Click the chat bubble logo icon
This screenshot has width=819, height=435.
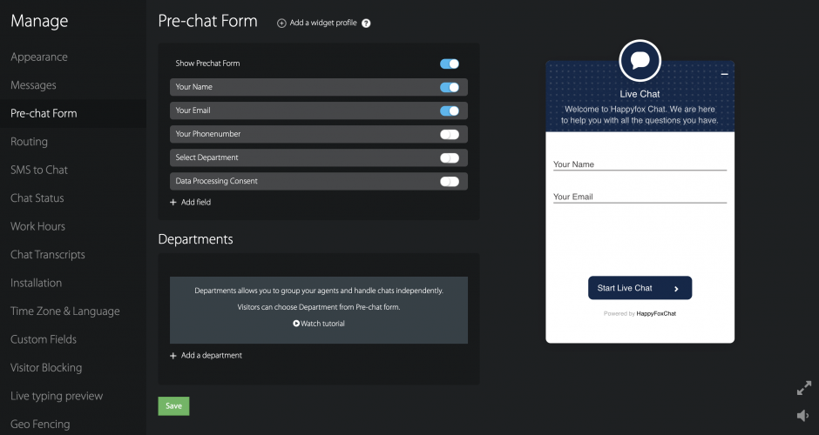tap(640, 61)
